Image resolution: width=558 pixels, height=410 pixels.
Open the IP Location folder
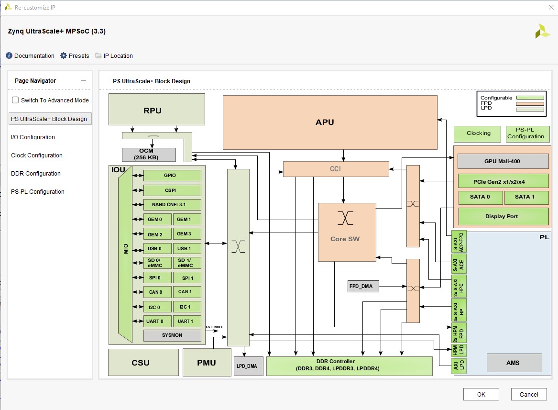pyautogui.click(x=114, y=55)
